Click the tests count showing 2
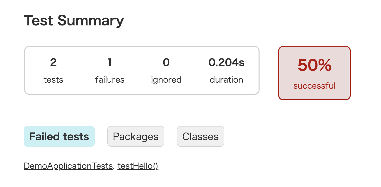This screenshot has height=187, width=381. (53, 63)
